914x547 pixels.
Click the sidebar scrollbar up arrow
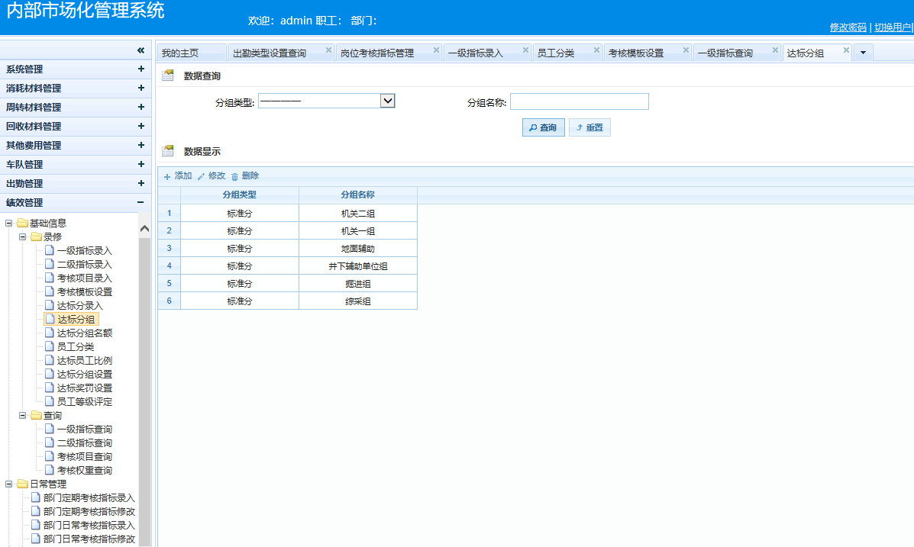coord(145,228)
